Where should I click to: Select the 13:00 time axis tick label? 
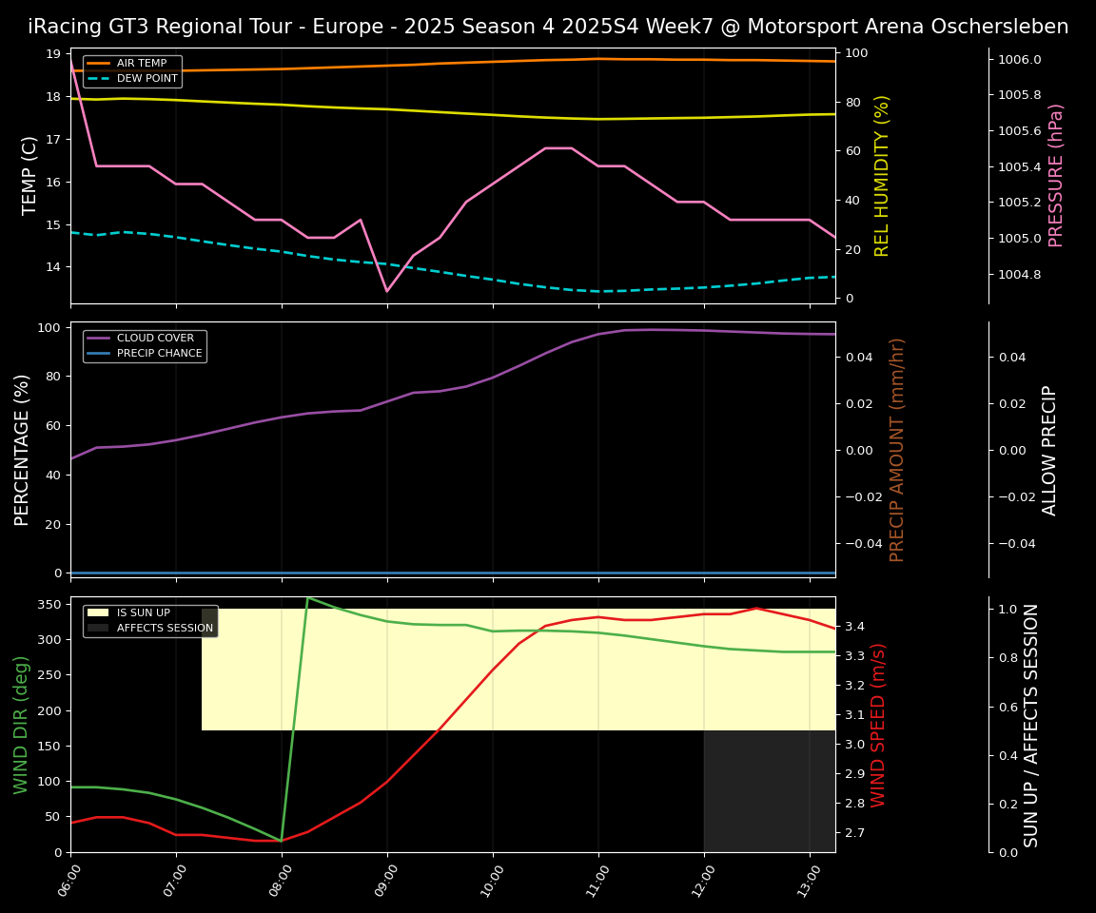coord(806,876)
